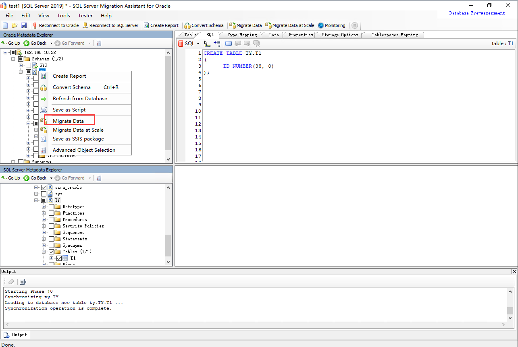The height and width of the screenshot is (347, 518).
Task: Uncheck the ssma_oracle schema checkbox
Action: tap(44, 187)
